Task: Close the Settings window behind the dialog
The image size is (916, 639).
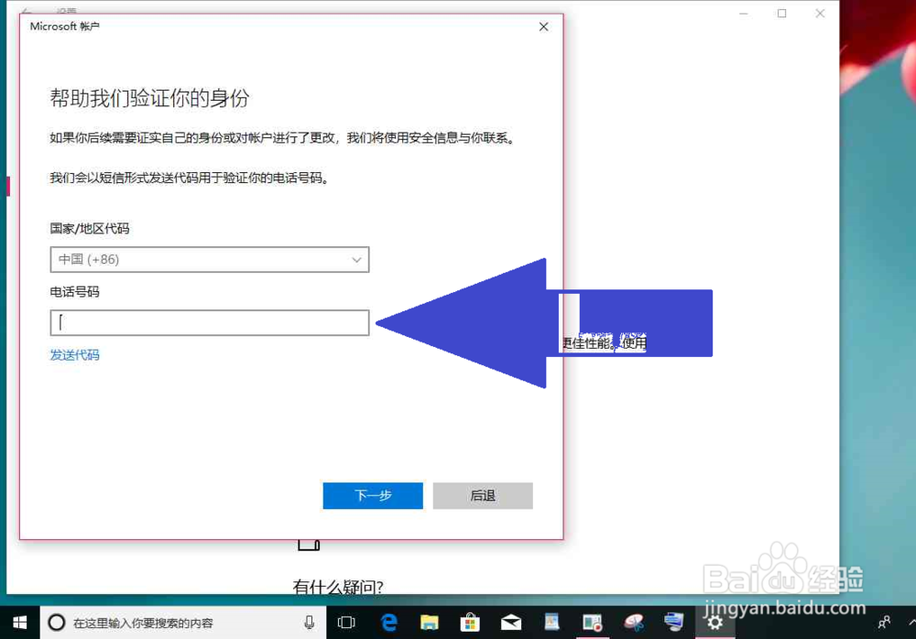Action: pyautogui.click(x=820, y=13)
